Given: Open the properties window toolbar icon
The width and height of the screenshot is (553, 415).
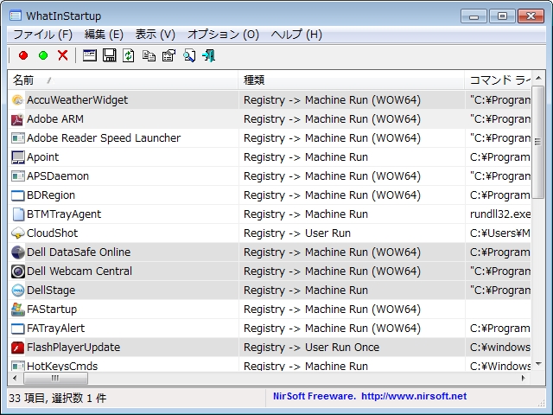Looking at the screenshot, I should (x=90, y=55).
